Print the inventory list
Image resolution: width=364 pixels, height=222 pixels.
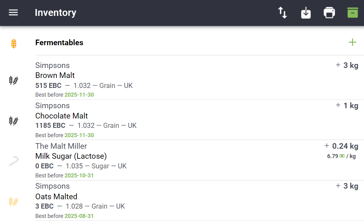click(x=329, y=13)
